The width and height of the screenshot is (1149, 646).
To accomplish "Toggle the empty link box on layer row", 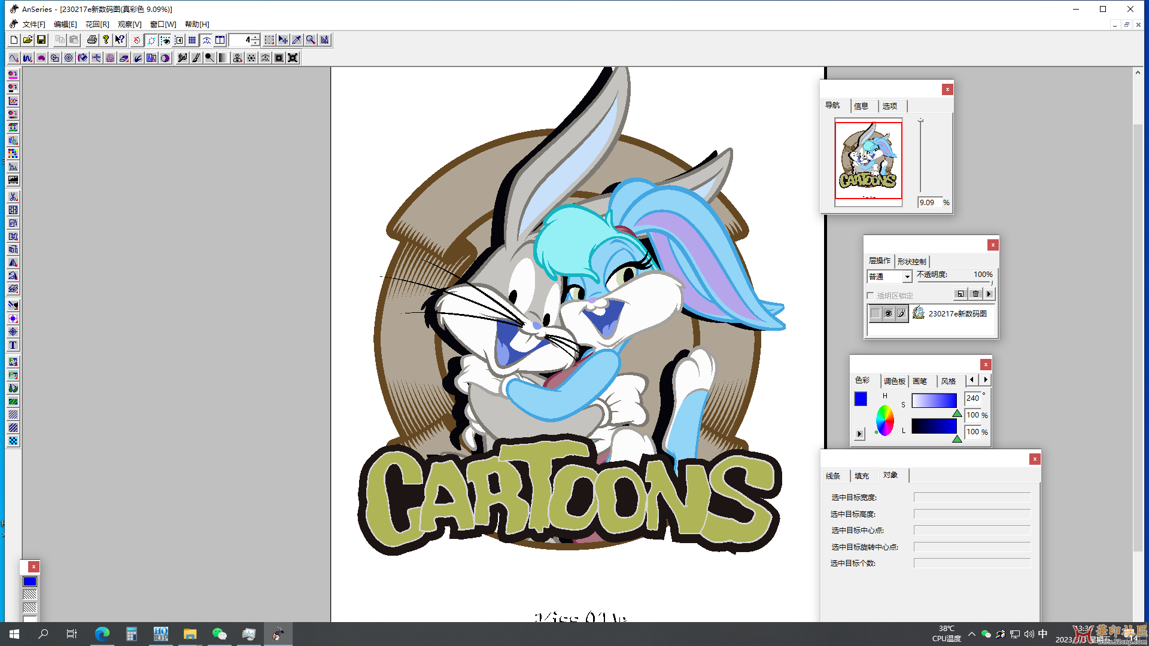I will point(875,313).
